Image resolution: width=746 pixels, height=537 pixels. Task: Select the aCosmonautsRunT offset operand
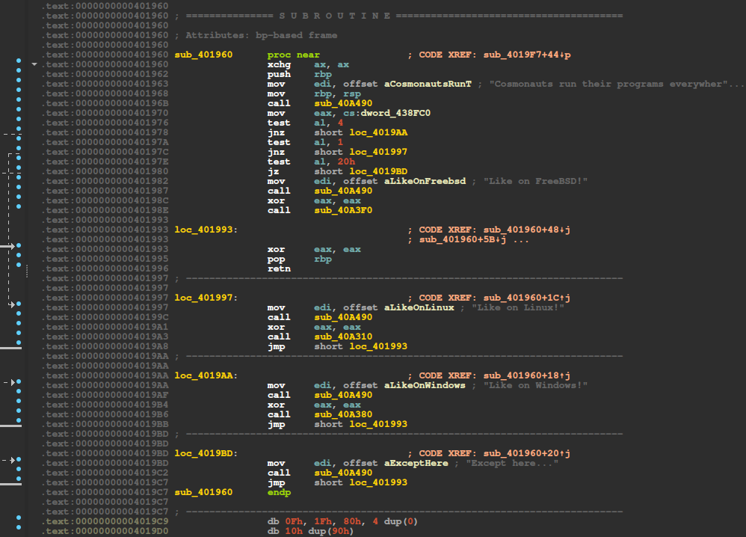[x=428, y=85]
